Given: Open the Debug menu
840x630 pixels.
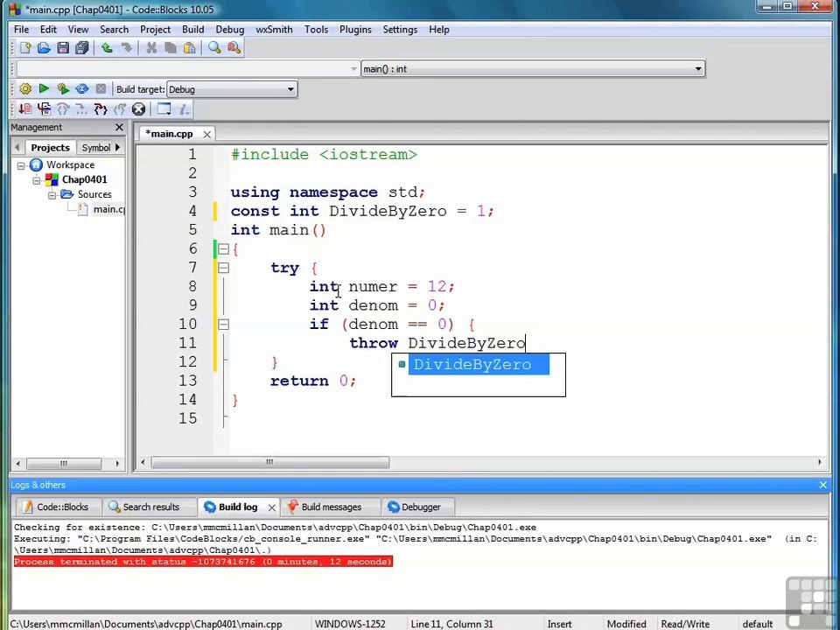Looking at the screenshot, I should tap(230, 30).
